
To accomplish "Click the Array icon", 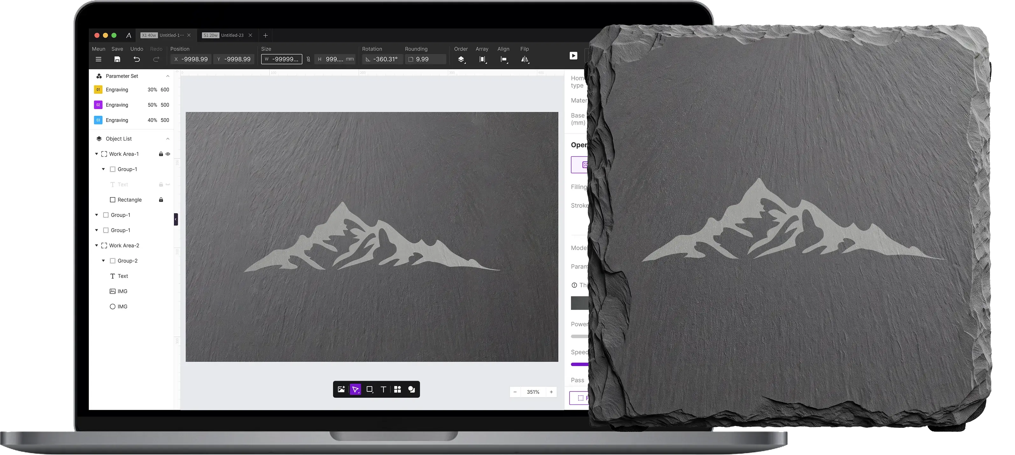I will [483, 59].
